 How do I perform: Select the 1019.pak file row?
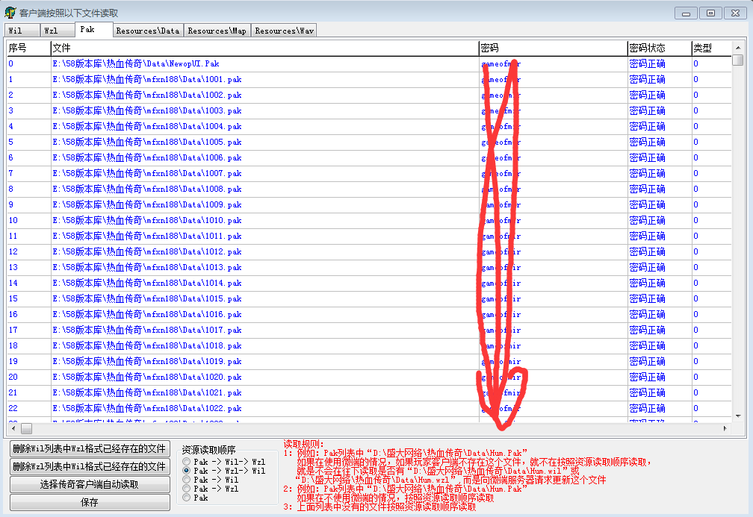click(x=369, y=361)
